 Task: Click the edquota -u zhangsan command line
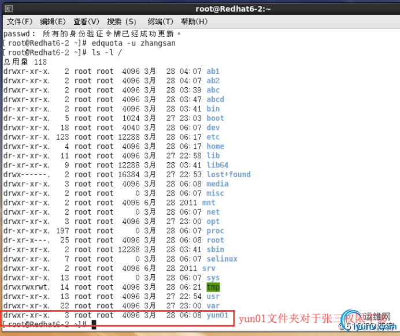[89, 43]
